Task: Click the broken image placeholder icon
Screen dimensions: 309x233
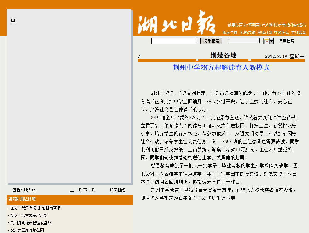Action: point(13,20)
